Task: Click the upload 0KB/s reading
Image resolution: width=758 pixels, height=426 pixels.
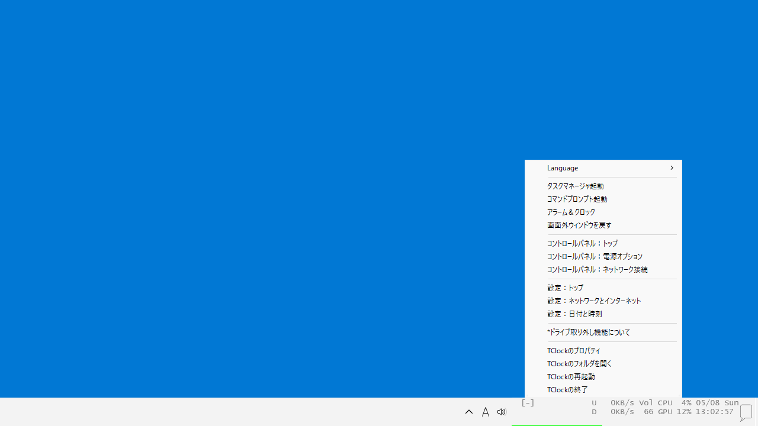Action: pos(622,403)
